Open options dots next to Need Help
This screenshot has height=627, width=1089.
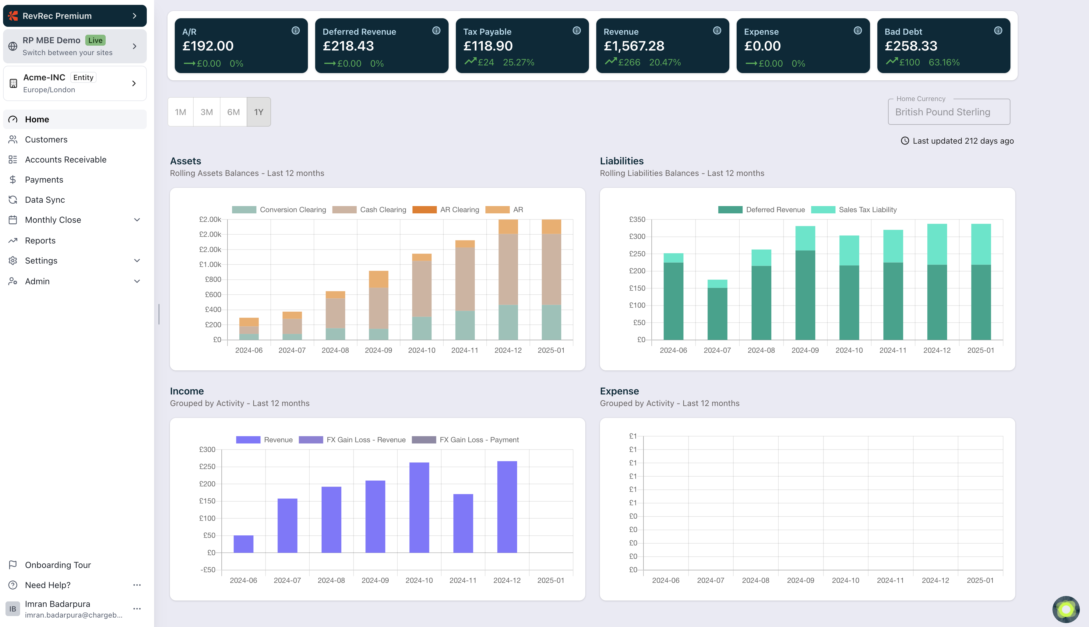coord(137,585)
